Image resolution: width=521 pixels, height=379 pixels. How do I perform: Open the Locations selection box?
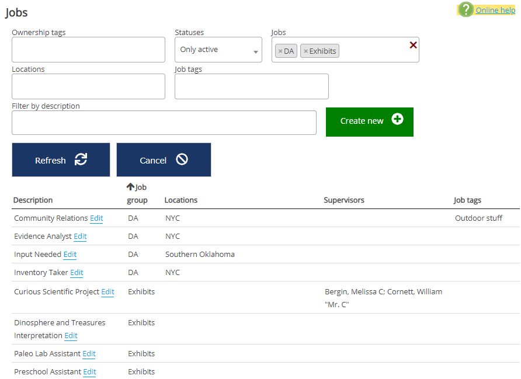pos(88,86)
